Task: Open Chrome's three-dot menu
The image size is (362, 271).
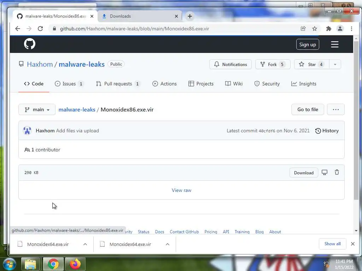Action: pyautogui.click(x=351, y=29)
